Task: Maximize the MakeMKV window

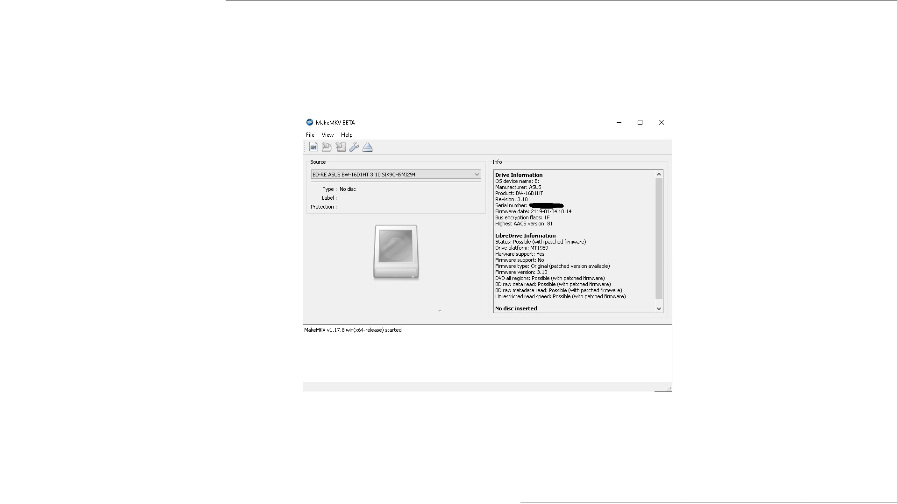Action: [x=640, y=122]
